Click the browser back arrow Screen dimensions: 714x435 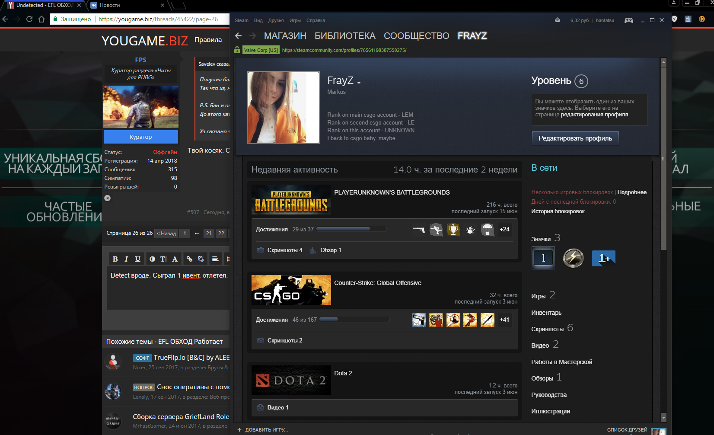click(5, 19)
